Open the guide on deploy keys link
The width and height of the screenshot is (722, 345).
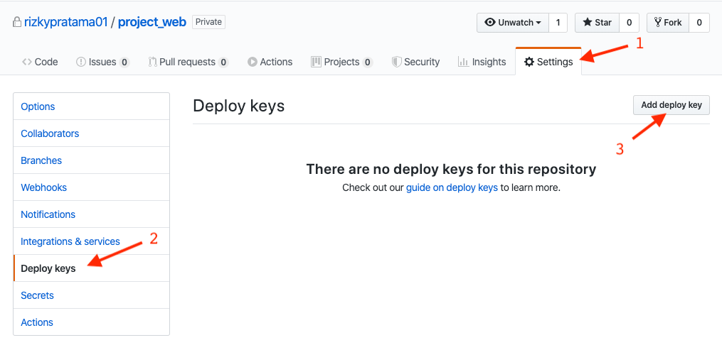(x=452, y=188)
